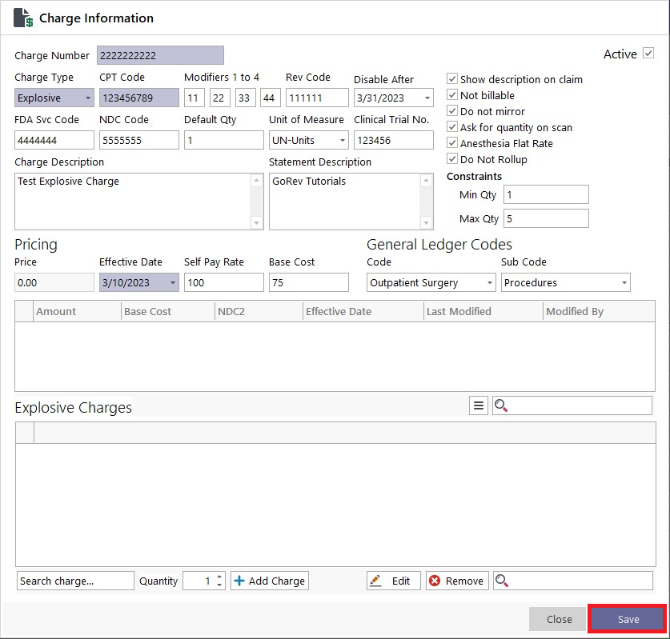Decrease Quantity with the down spinner arrow

coord(219,585)
